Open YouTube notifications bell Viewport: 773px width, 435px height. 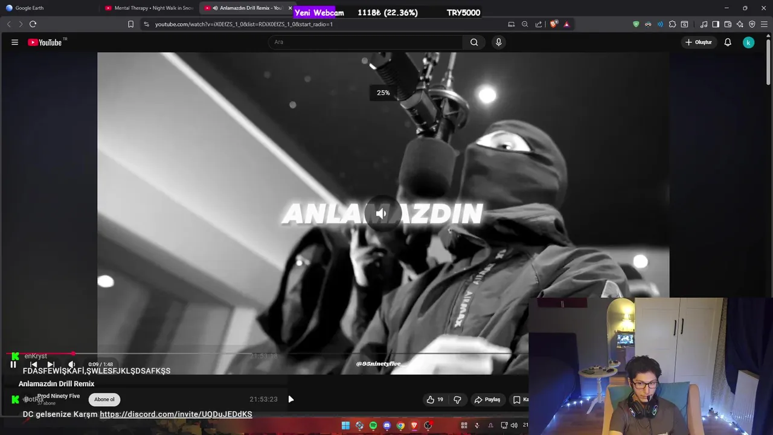point(728,42)
